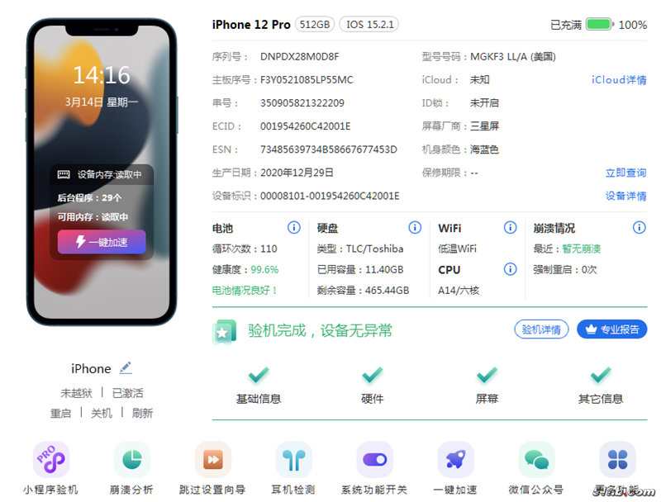Show battery (电池) info tooltip icon
The image size is (661, 502).
coord(294,227)
